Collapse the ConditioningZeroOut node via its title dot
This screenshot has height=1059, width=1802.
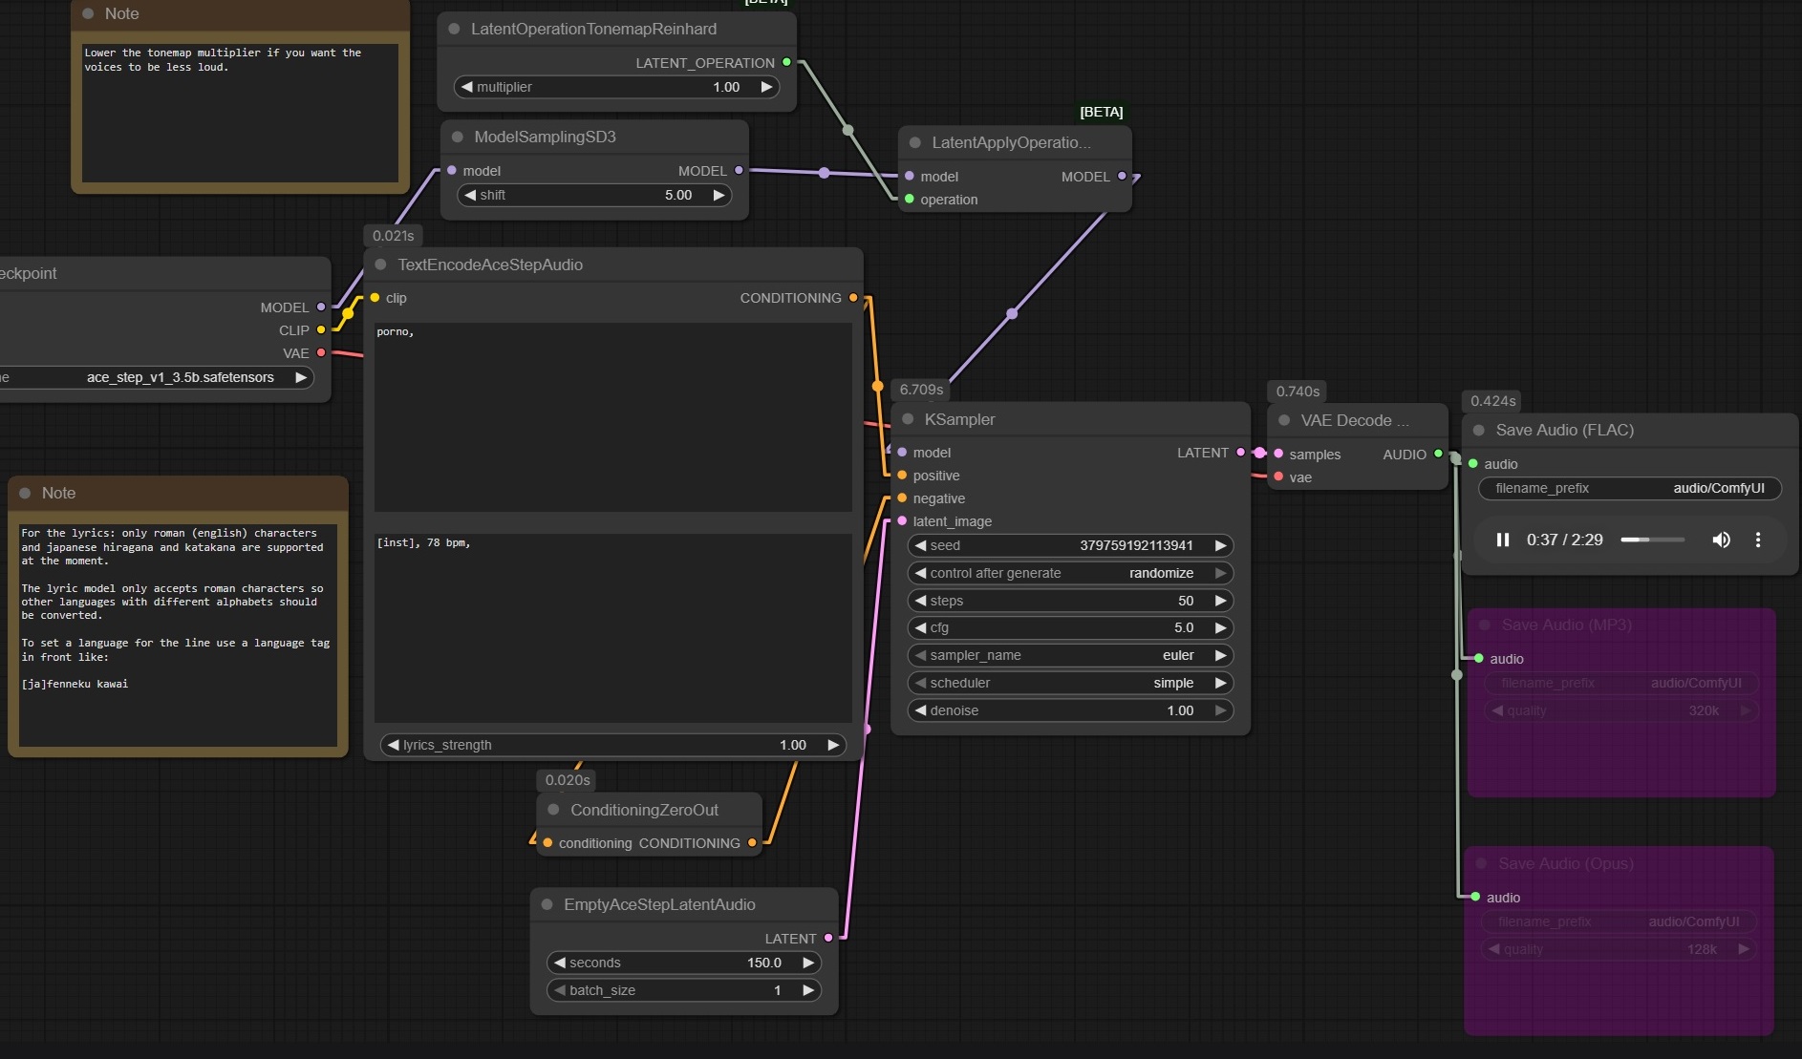pyautogui.click(x=553, y=810)
